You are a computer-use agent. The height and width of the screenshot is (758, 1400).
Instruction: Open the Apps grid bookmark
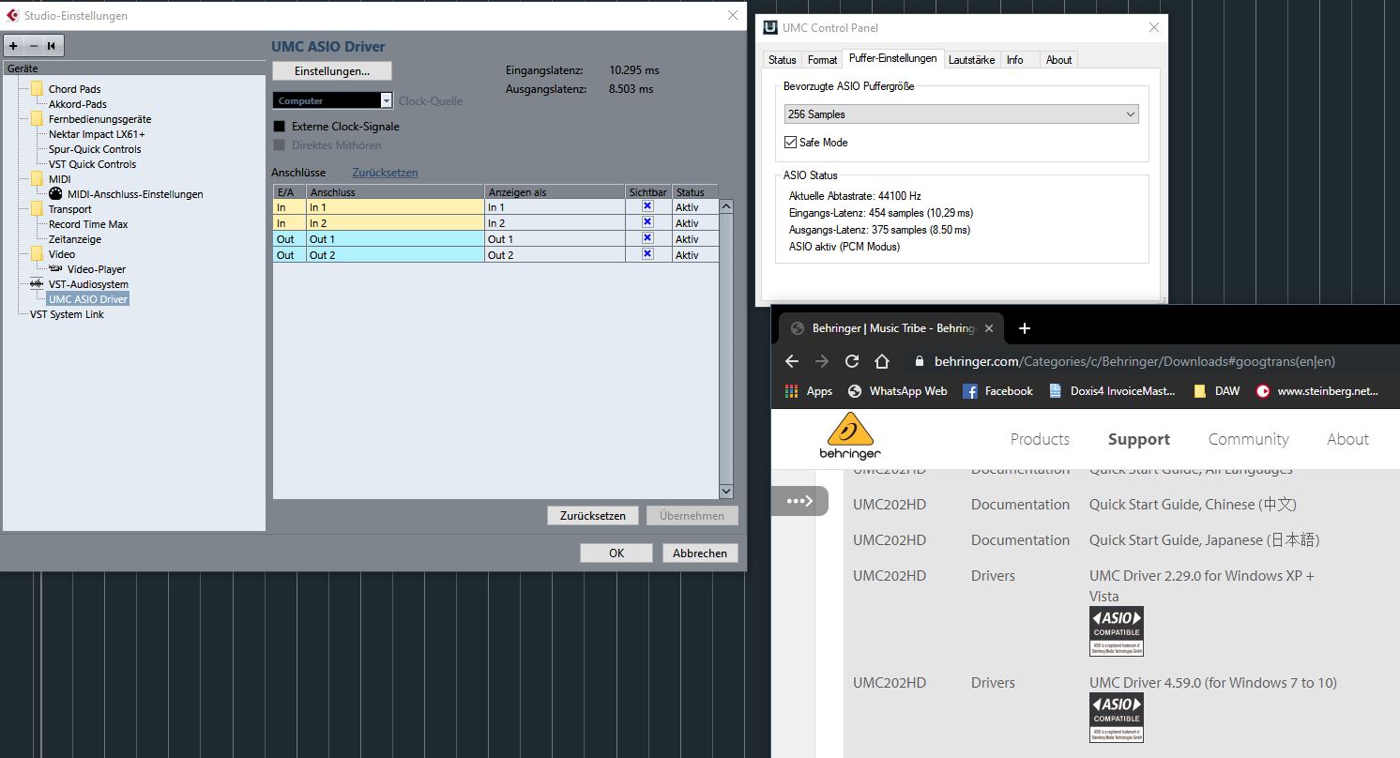(808, 391)
